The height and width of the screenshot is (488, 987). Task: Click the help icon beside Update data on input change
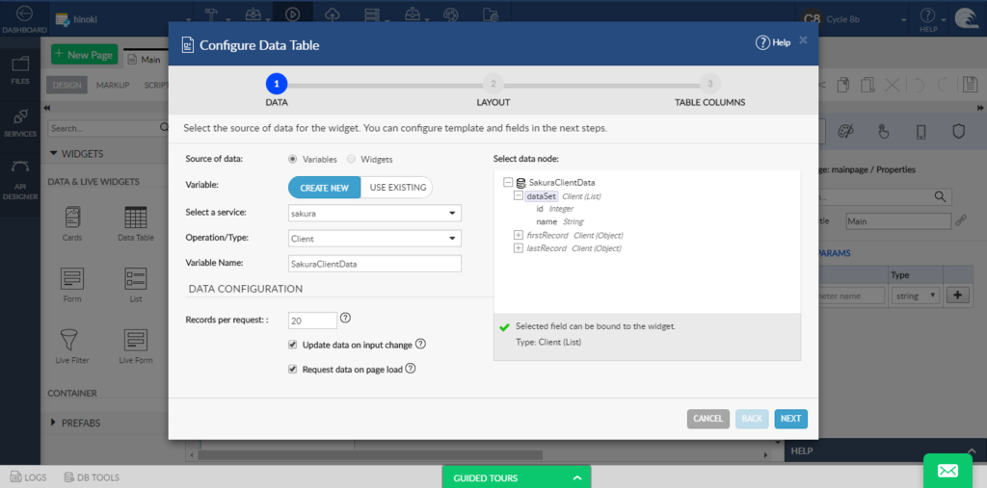[421, 344]
